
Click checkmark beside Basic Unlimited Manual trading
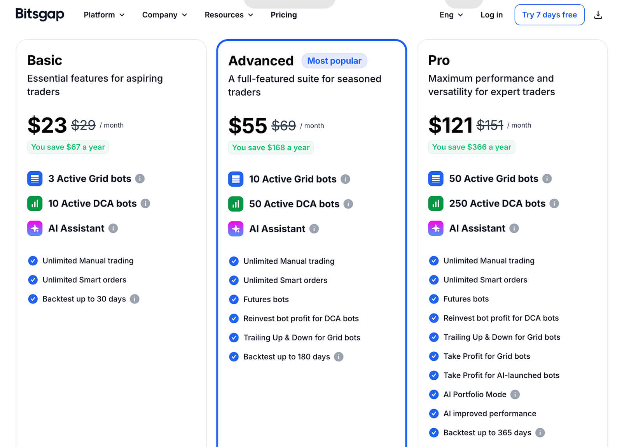click(x=33, y=261)
